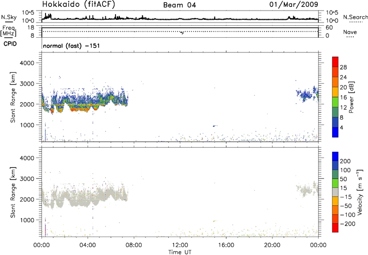Click the gray segment of Velocity color bar
Viewport: 368px width, 255px height.
point(335,192)
